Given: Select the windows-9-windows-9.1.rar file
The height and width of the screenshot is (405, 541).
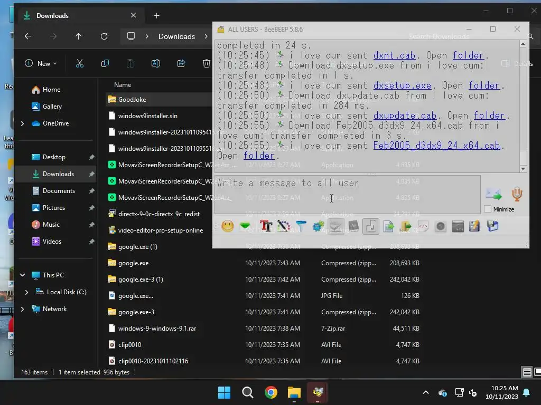Looking at the screenshot, I should [157, 329].
